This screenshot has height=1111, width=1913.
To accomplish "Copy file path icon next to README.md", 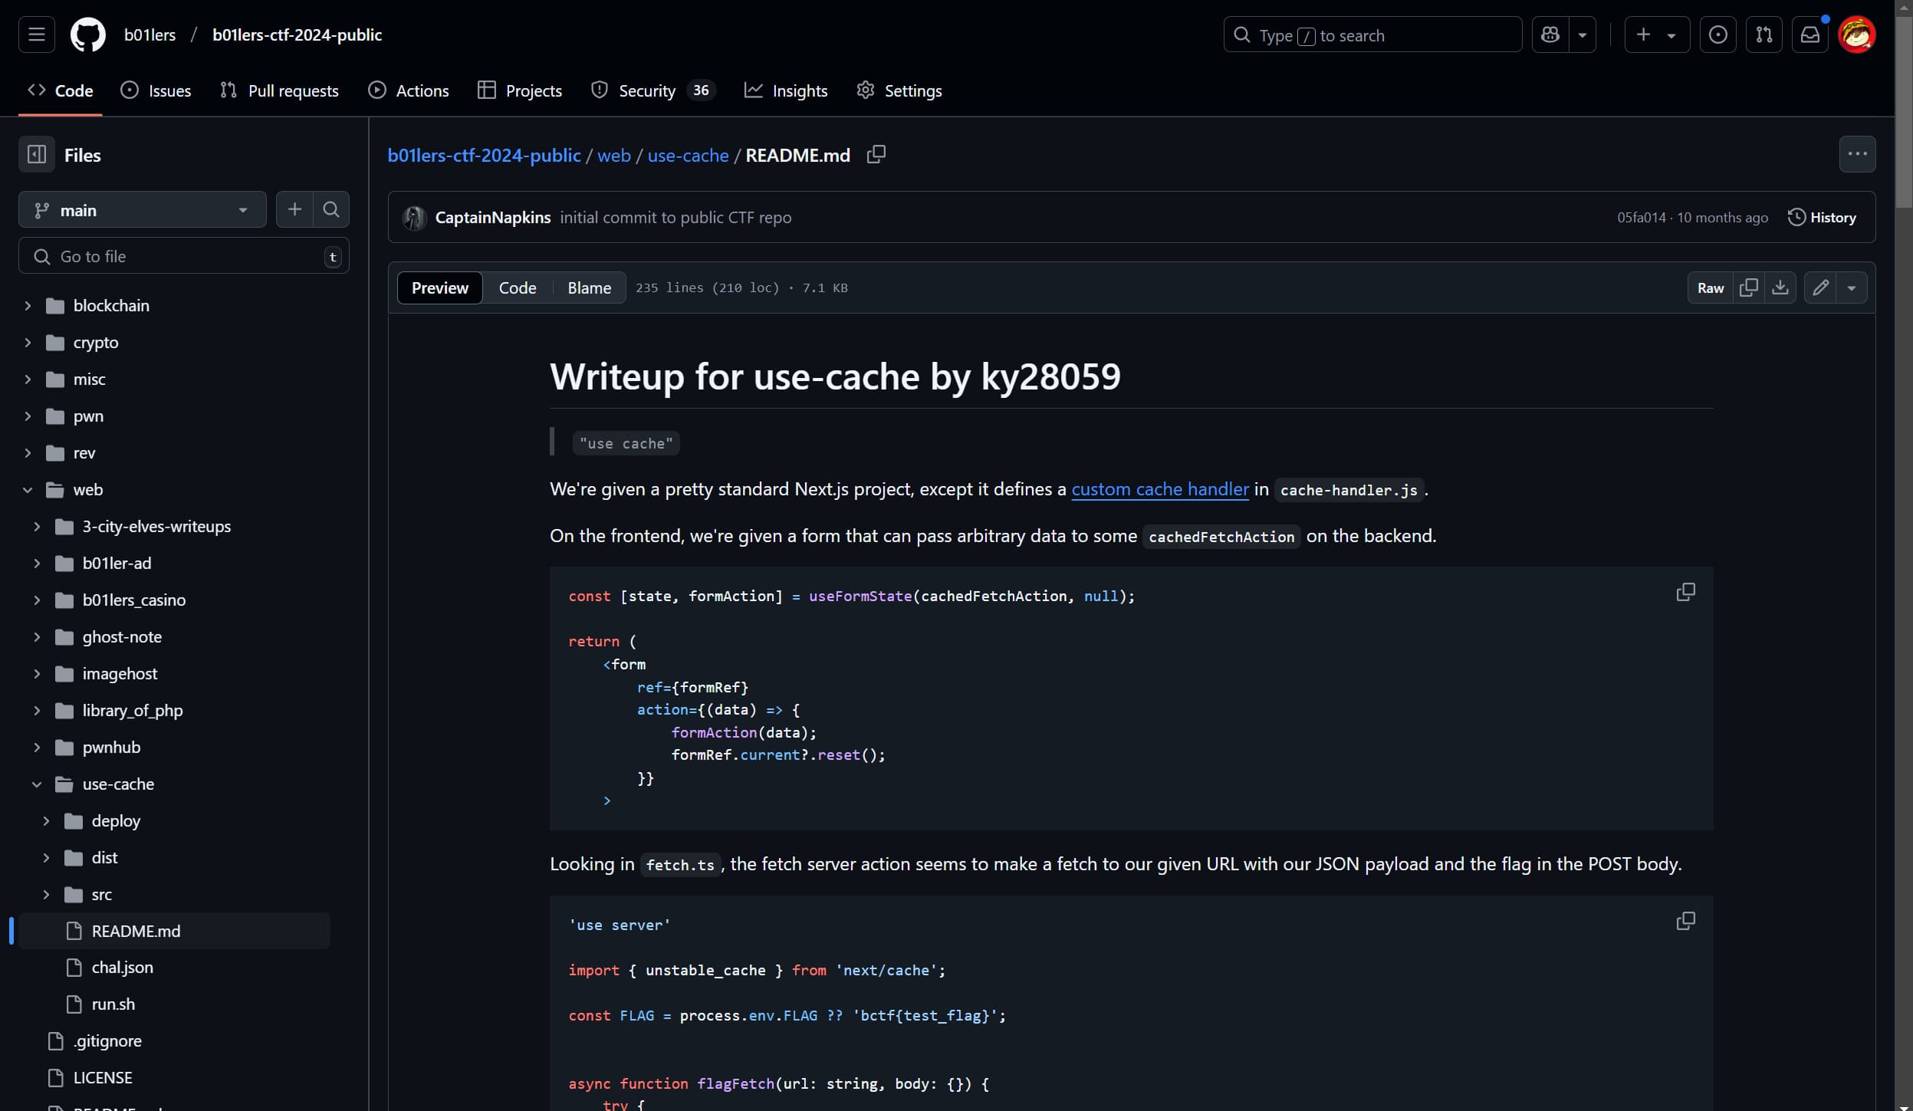I will click(876, 154).
